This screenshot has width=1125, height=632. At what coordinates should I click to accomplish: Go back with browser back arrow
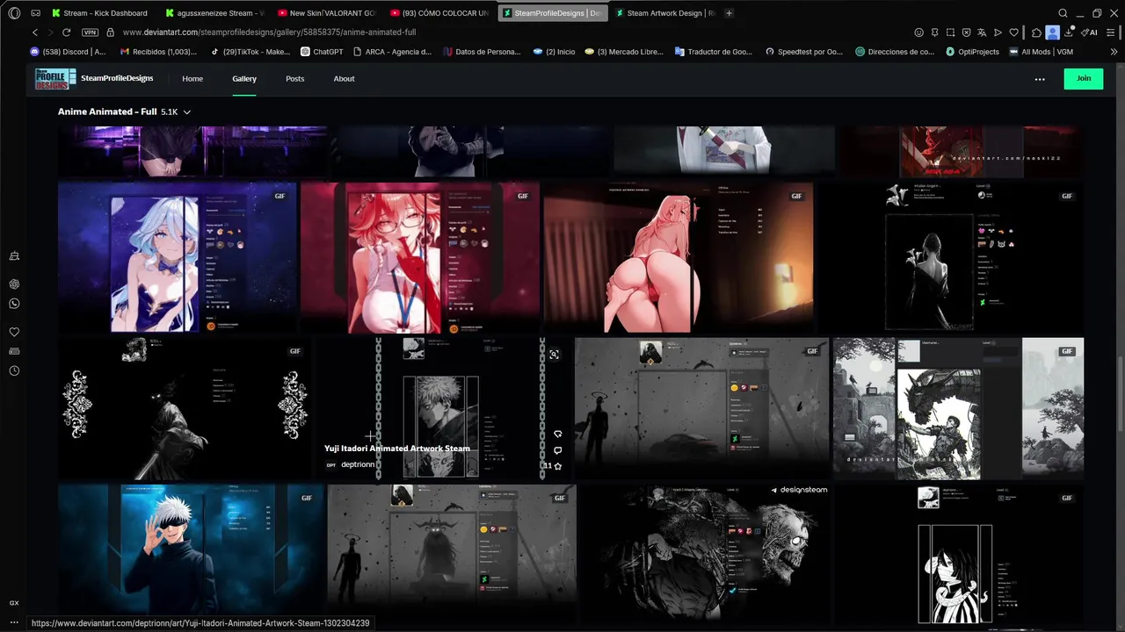[35, 32]
